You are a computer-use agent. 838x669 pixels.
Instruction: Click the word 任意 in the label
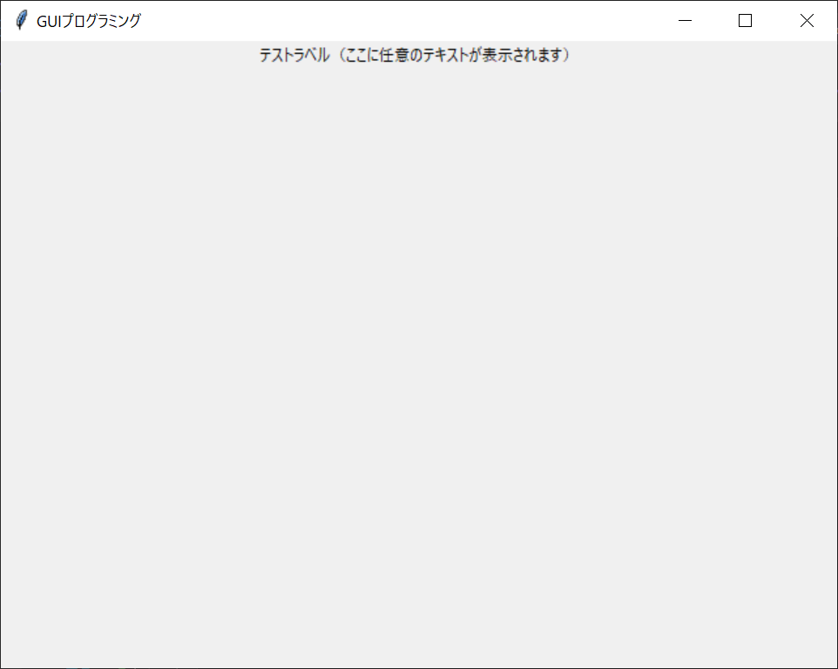point(395,55)
